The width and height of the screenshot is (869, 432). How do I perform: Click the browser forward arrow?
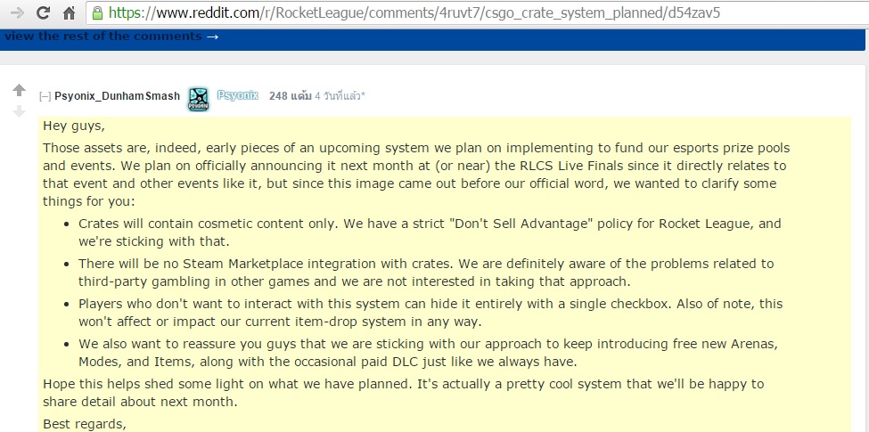(x=17, y=12)
